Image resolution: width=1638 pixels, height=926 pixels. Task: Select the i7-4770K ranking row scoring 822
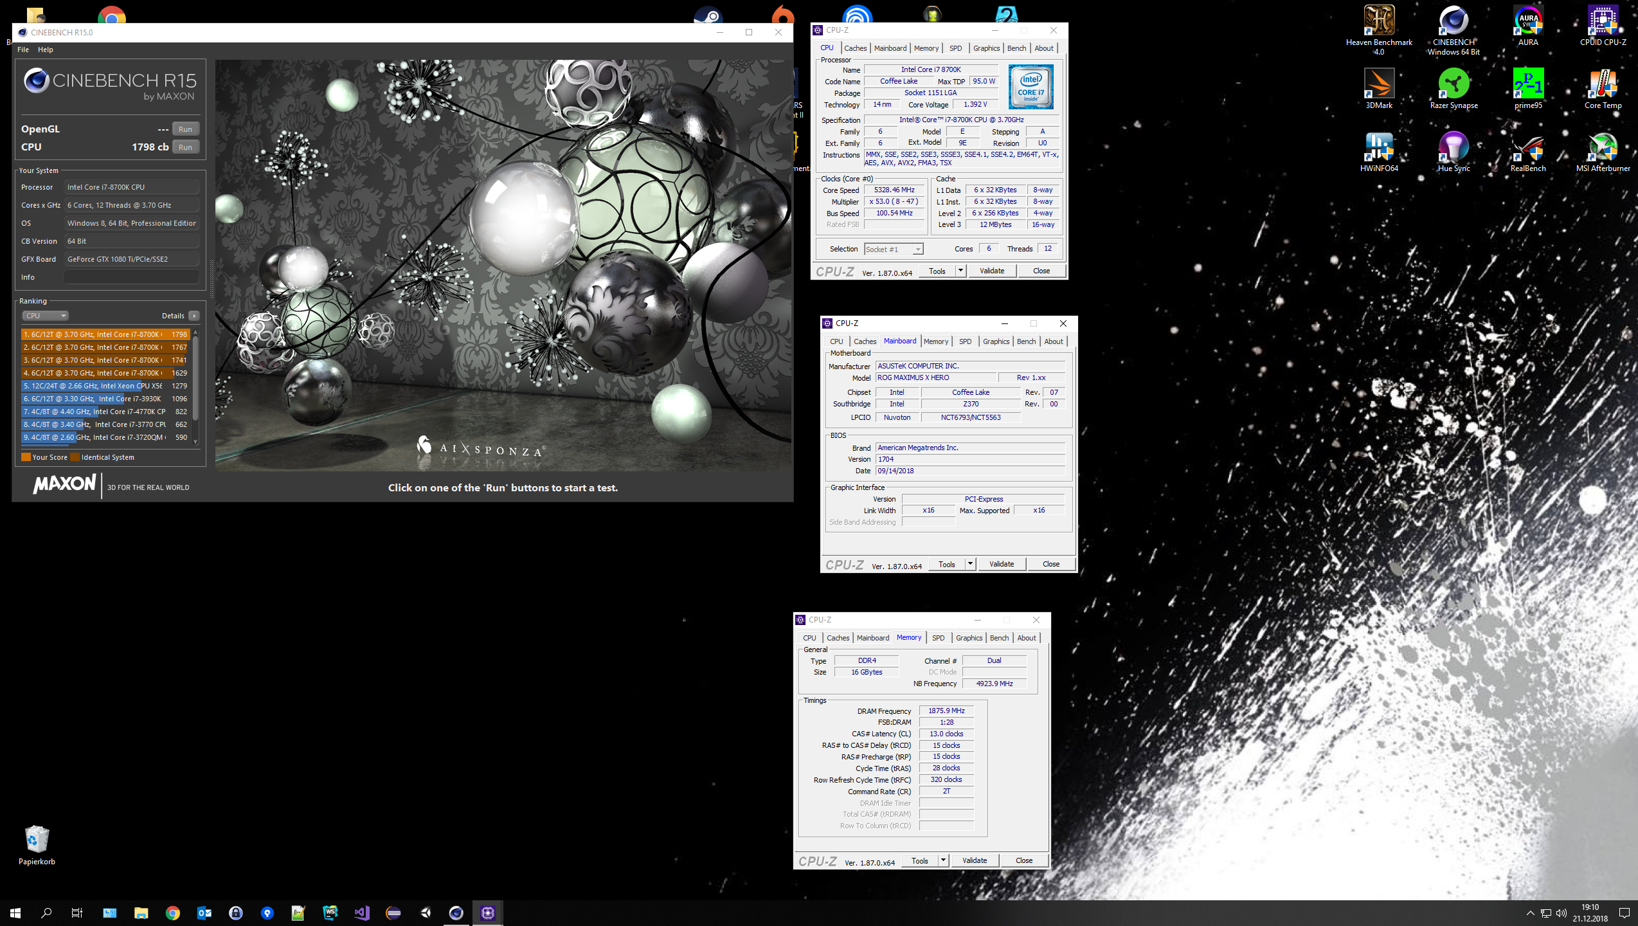click(x=105, y=412)
